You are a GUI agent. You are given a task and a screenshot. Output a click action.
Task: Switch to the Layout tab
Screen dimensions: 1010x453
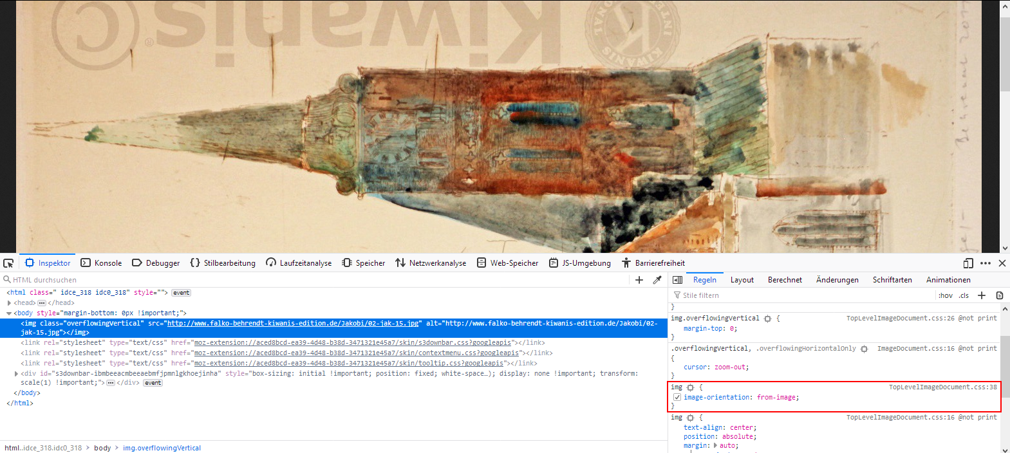point(742,280)
